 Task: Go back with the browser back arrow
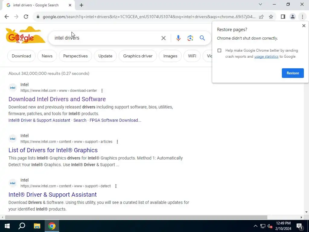click(x=7, y=17)
